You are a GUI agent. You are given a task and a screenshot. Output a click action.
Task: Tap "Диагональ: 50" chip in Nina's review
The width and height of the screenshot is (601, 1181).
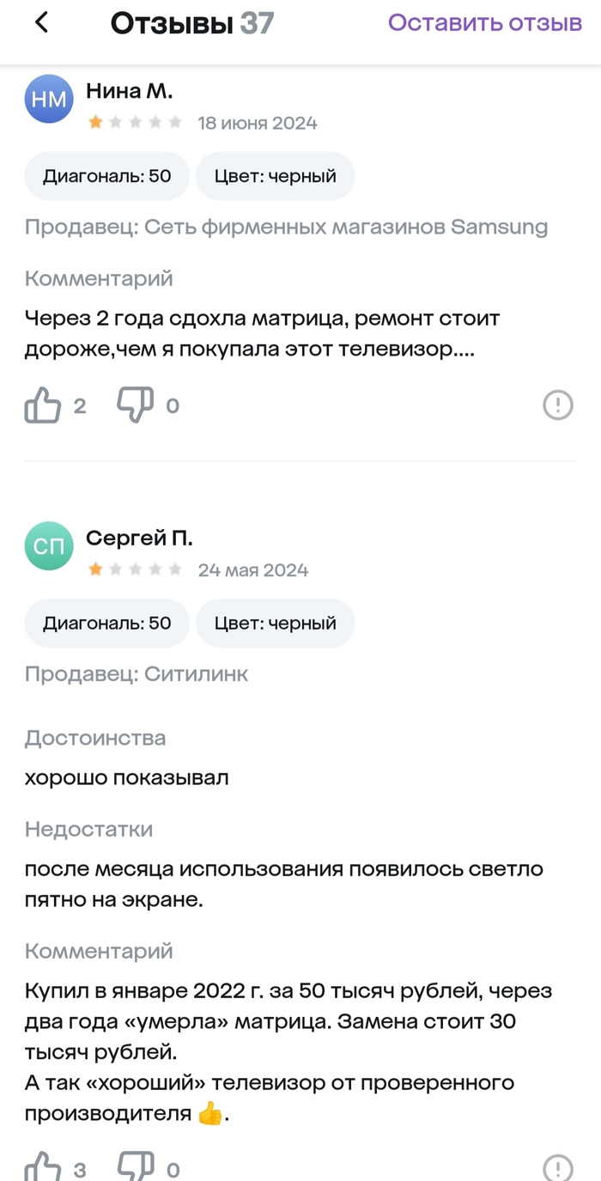pyautogui.click(x=107, y=176)
